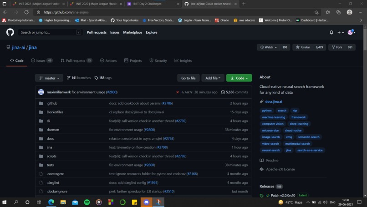
Task: Open the neural-search topic tag
Action: [x=271, y=150]
